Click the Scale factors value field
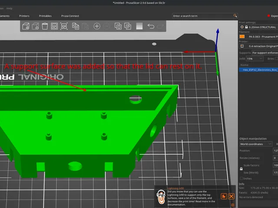 (275, 165)
